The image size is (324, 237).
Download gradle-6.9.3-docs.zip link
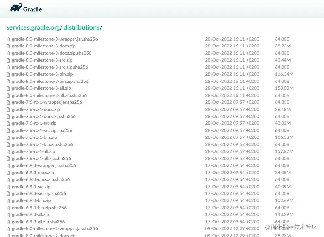point(33,173)
